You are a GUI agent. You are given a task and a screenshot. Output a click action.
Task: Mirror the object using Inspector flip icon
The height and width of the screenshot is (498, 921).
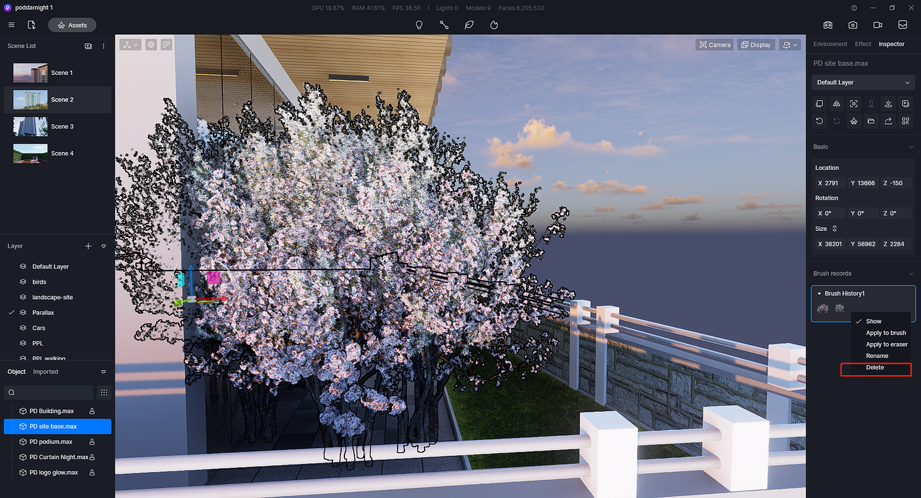pyautogui.click(x=836, y=103)
